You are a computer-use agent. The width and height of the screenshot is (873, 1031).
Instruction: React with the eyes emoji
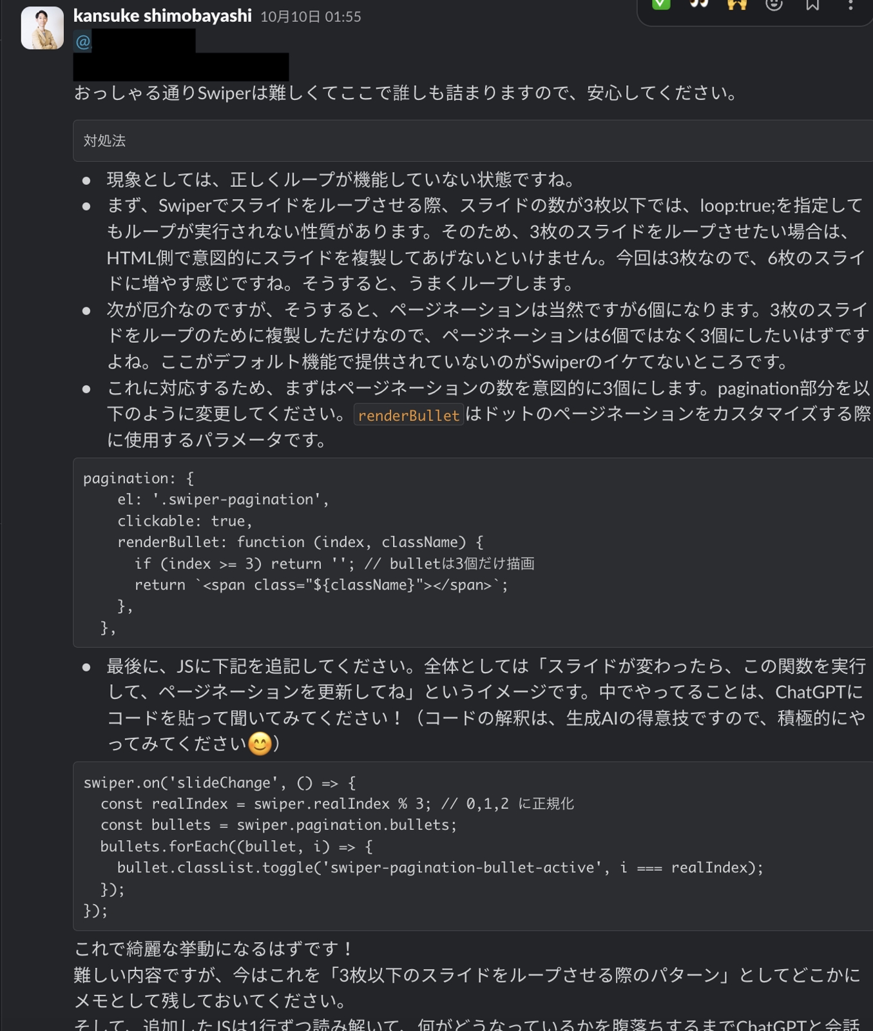pyautogui.click(x=699, y=4)
